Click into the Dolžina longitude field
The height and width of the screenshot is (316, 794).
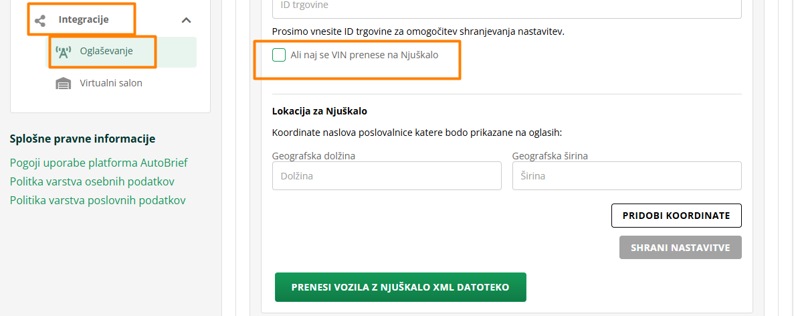click(387, 176)
